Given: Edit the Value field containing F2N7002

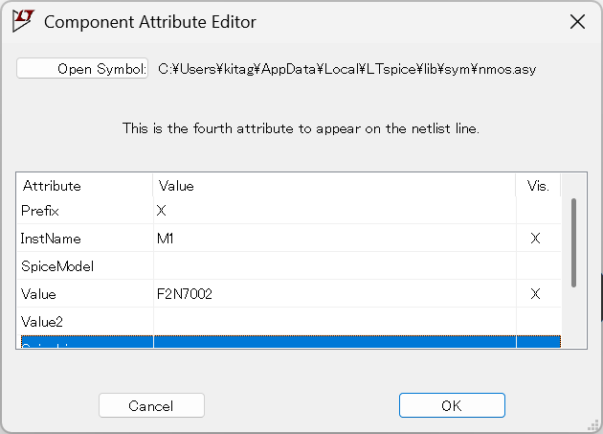Looking at the screenshot, I should (x=335, y=293).
